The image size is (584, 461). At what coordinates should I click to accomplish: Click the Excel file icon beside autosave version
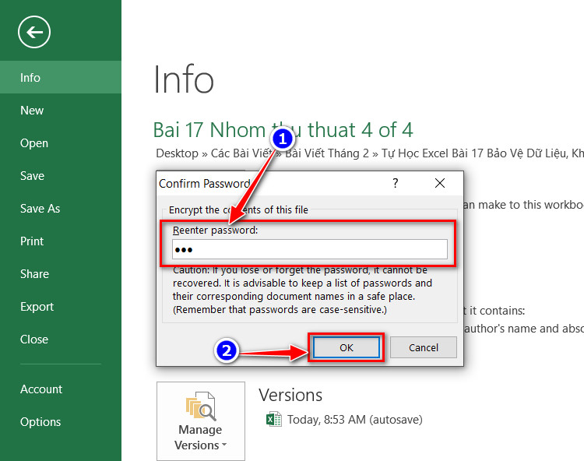(274, 419)
